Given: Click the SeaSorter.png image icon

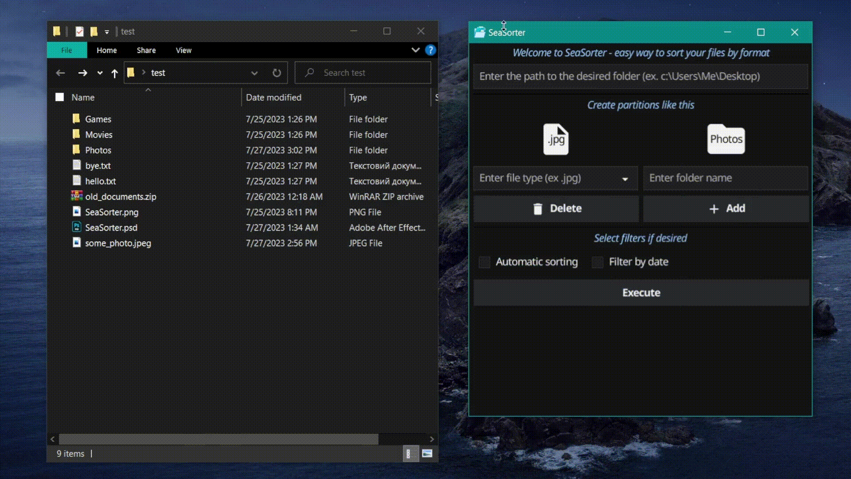Looking at the screenshot, I should tap(77, 212).
